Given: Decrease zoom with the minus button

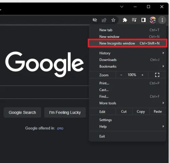Looking at the screenshot, I should 121,75.
